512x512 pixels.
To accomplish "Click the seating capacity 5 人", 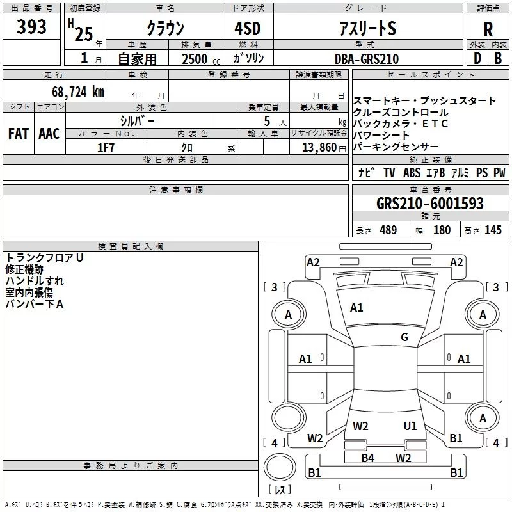I will click(x=275, y=122).
